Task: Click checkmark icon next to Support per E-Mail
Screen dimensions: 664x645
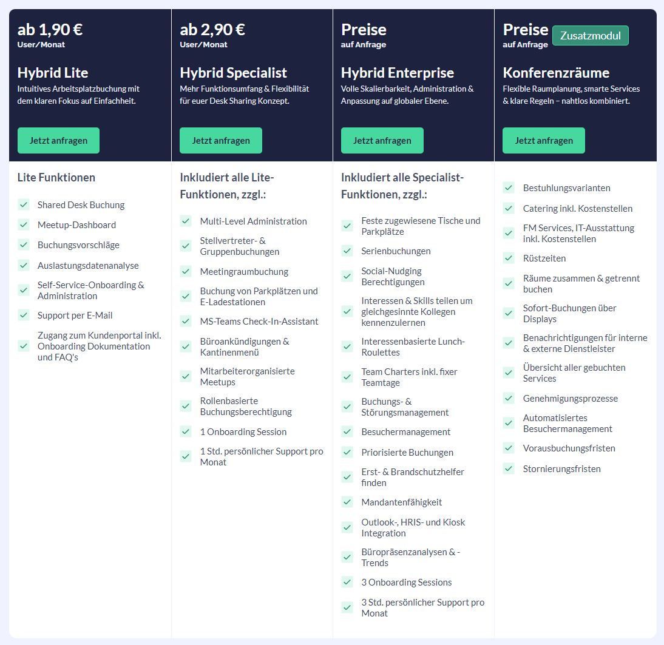Action: 24,316
